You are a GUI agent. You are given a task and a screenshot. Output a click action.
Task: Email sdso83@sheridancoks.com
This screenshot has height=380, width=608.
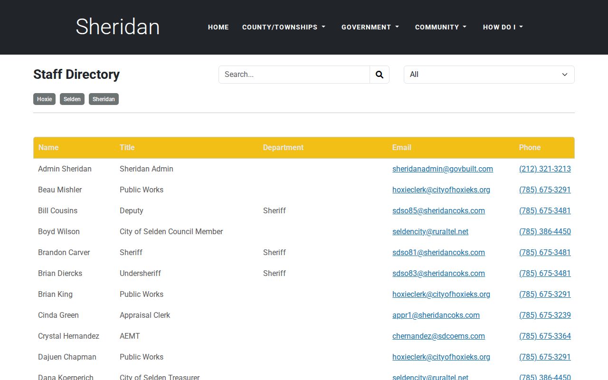click(438, 273)
